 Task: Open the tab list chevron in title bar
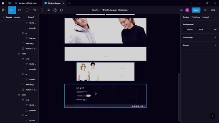[191, 3]
